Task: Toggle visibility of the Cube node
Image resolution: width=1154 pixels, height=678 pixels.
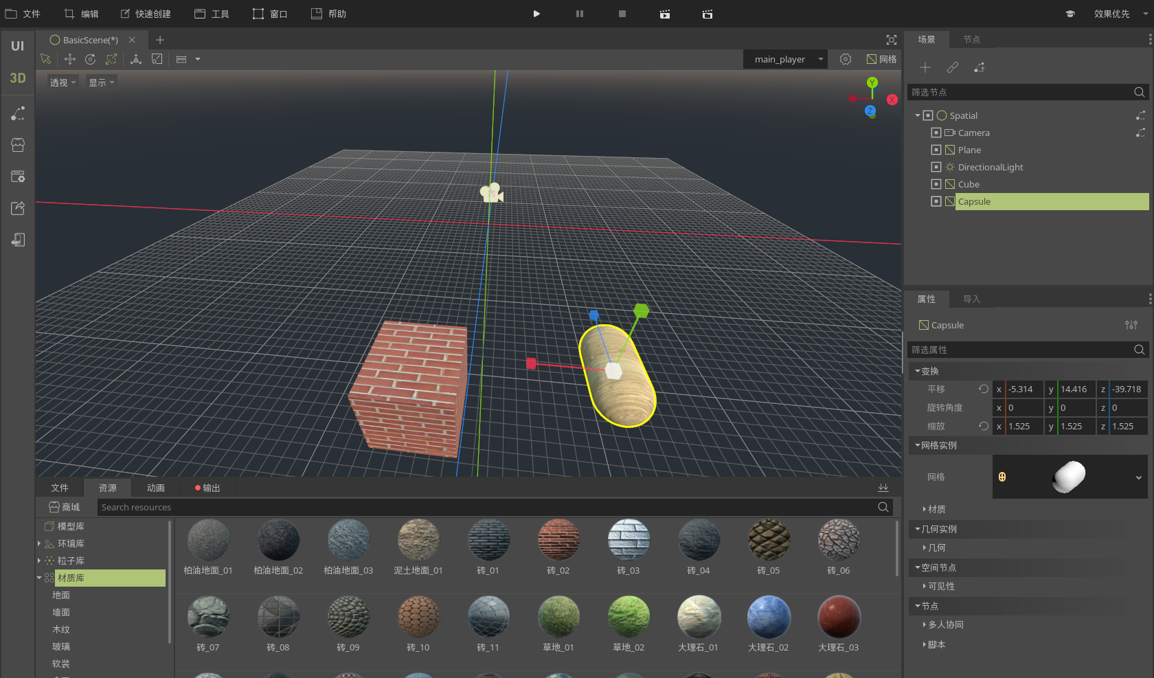Action: 936,184
